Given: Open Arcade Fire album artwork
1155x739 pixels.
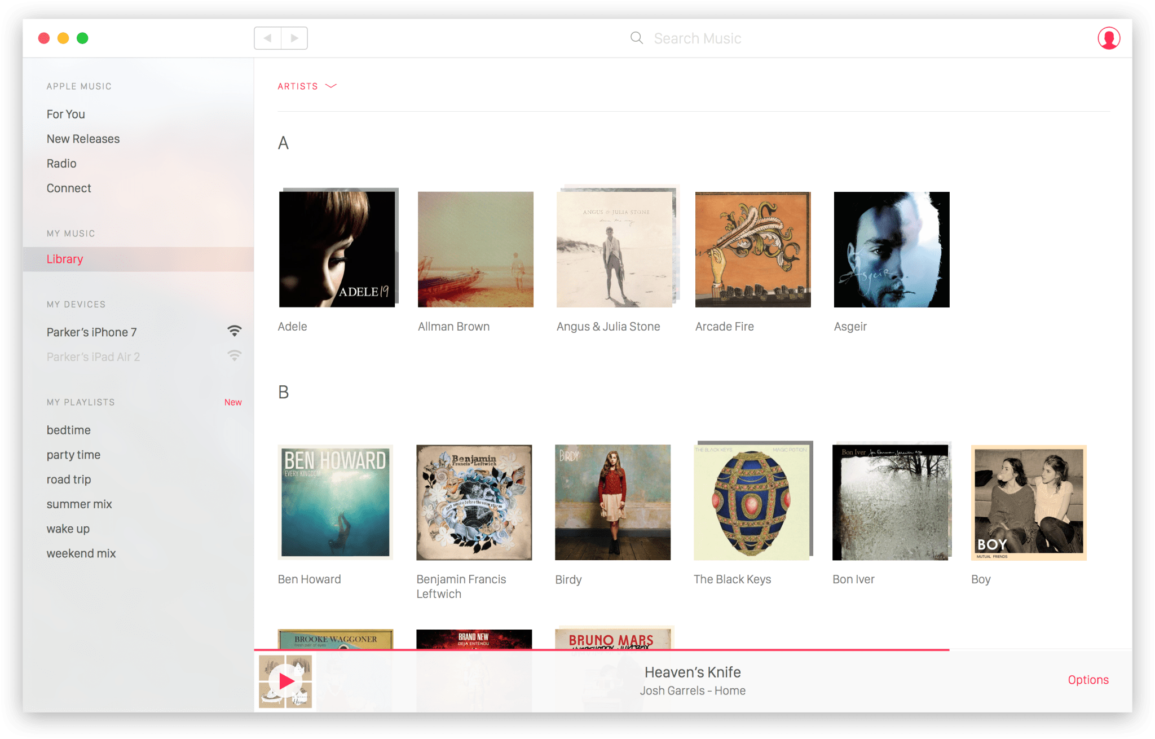Looking at the screenshot, I should tap(753, 249).
